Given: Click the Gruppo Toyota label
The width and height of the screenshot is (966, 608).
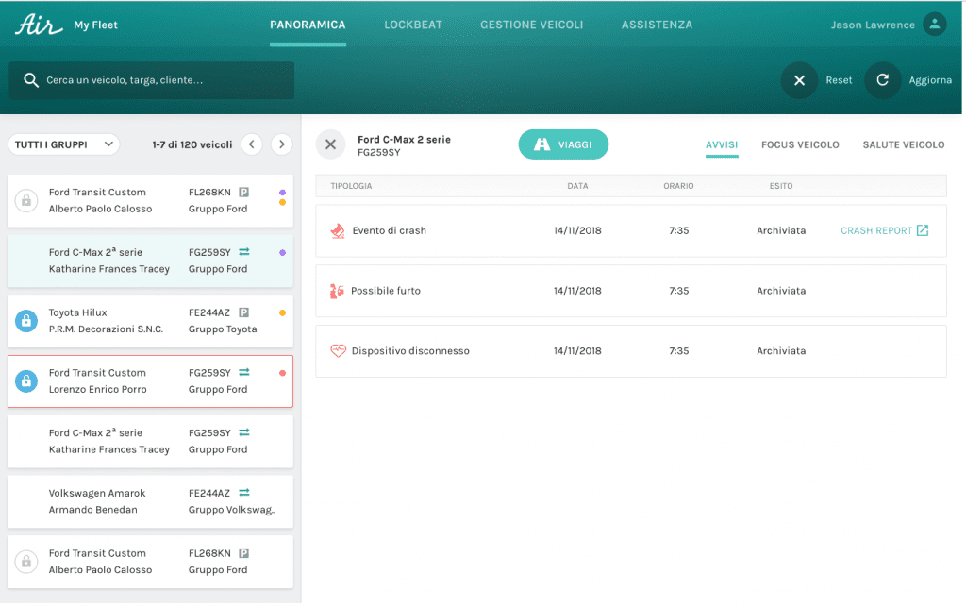Looking at the screenshot, I should (x=223, y=329).
